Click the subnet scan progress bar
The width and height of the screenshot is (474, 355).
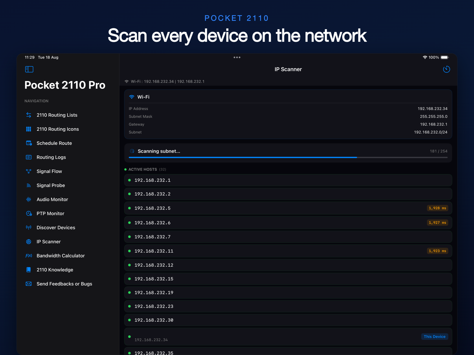coord(288,157)
